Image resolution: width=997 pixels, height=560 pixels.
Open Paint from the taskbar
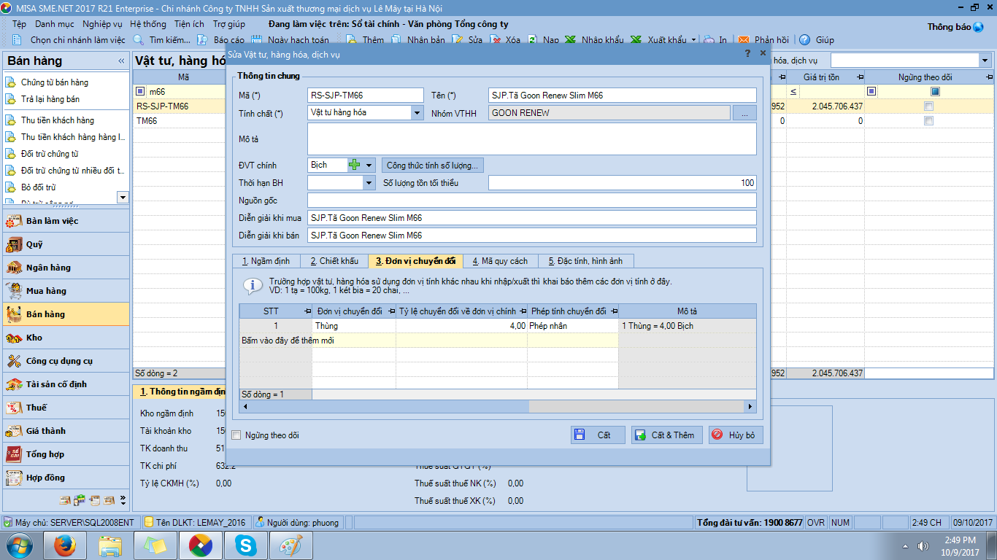pos(292,545)
